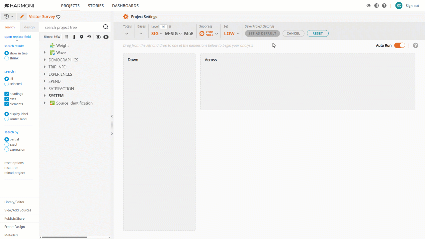Favorite Visitor Survey with heart icon
Viewport: 425px width, 239px height.
coord(58,17)
